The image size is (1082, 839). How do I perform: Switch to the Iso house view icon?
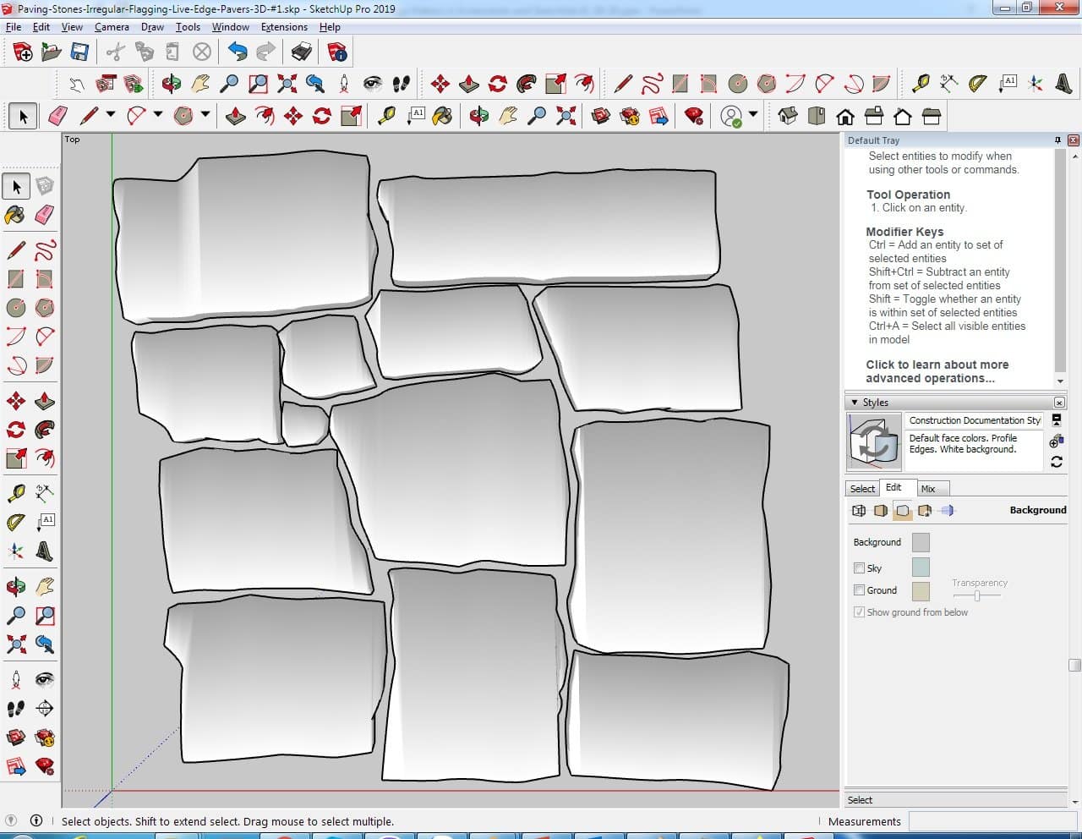[787, 116]
